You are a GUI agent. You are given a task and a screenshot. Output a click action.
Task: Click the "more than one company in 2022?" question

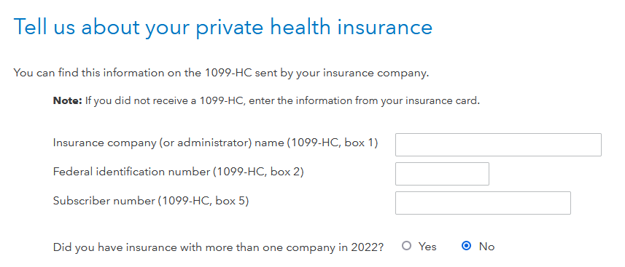(295, 247)
